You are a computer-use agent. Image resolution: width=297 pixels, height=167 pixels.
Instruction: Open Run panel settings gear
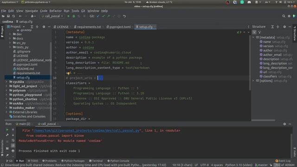pos(284,124)
